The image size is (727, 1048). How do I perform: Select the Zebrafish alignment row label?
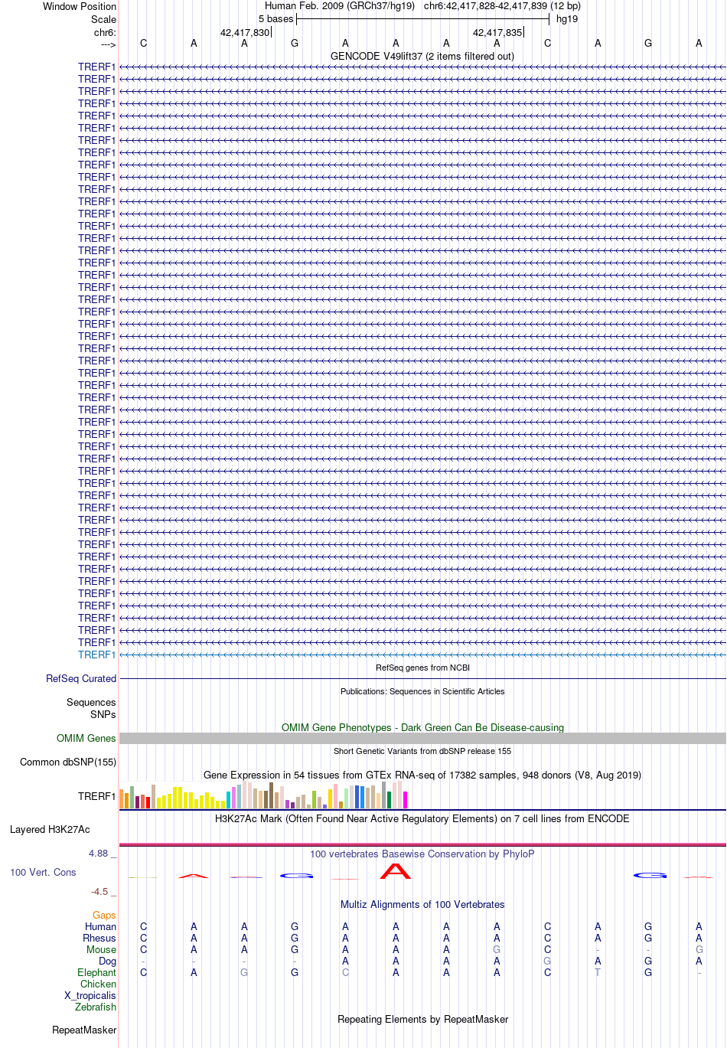[96, 1007]
